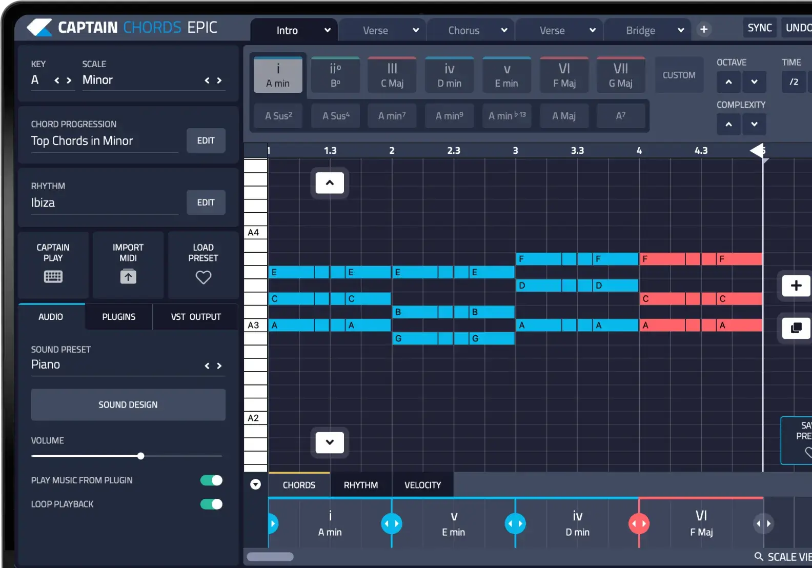The width and height of the screenshot is (812, 568).
Task: Choose the A min7 chord variation
Action: click(x=392, y=116)
